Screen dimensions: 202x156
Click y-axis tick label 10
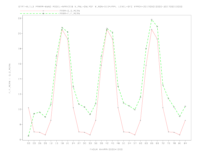[19, 109]
